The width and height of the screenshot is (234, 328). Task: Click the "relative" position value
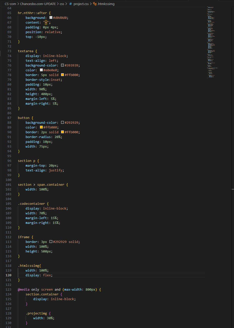point(53,32)
